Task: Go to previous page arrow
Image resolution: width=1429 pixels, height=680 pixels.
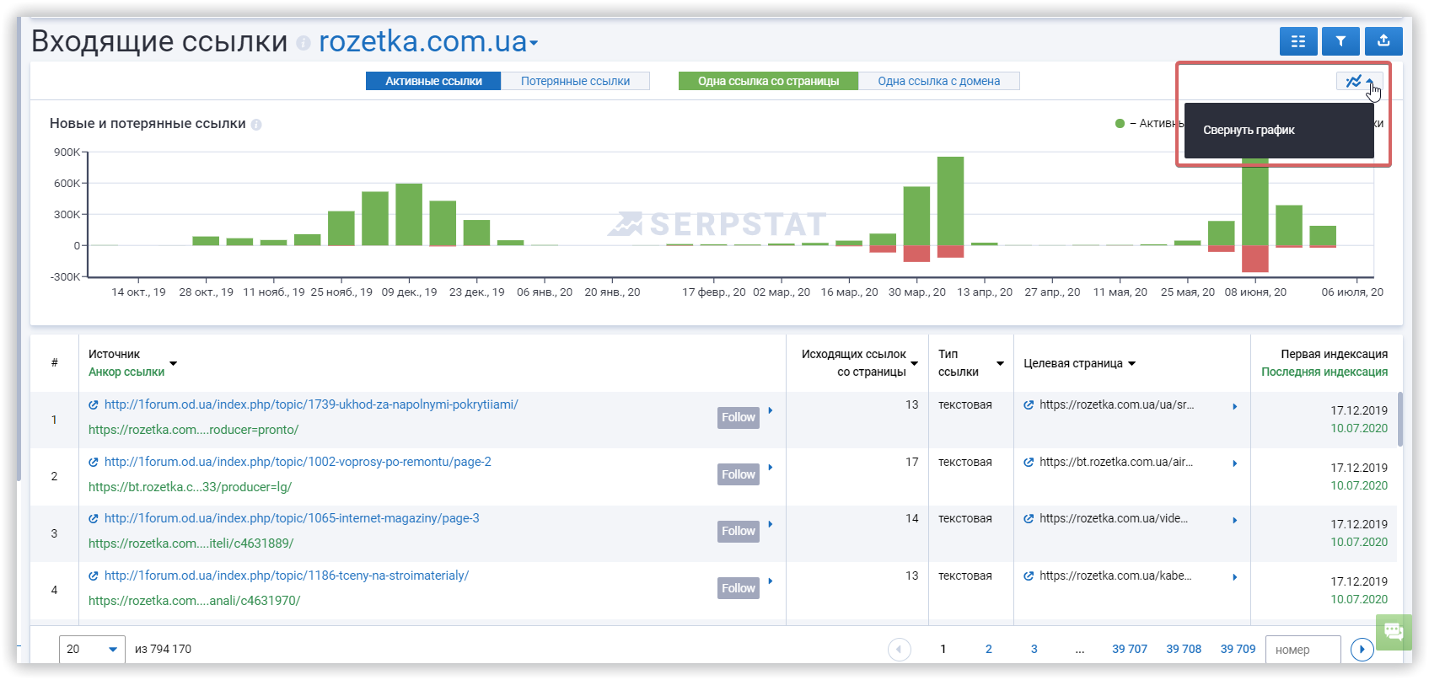Action: point(900,650)
